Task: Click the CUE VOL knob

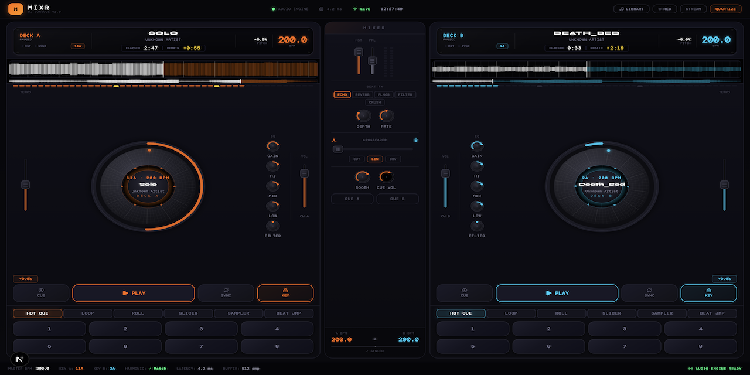Action: click(386, 176)
